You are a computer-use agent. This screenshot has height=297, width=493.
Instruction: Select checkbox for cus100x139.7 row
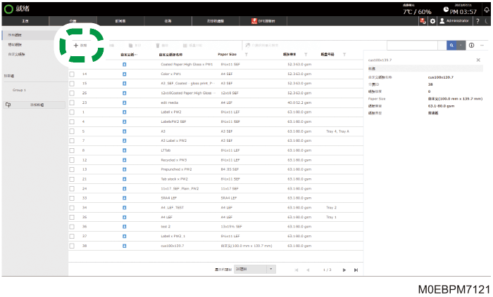72,246
